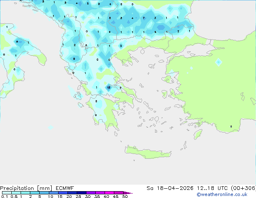This screenshot has height=198, width=256.
Task: Click the over-50 mm legend arrow tip
Action: [128, 193]
